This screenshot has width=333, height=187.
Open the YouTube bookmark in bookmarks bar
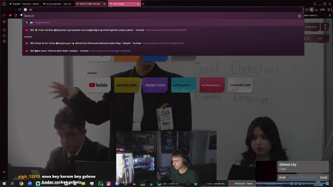pos(10,15)
